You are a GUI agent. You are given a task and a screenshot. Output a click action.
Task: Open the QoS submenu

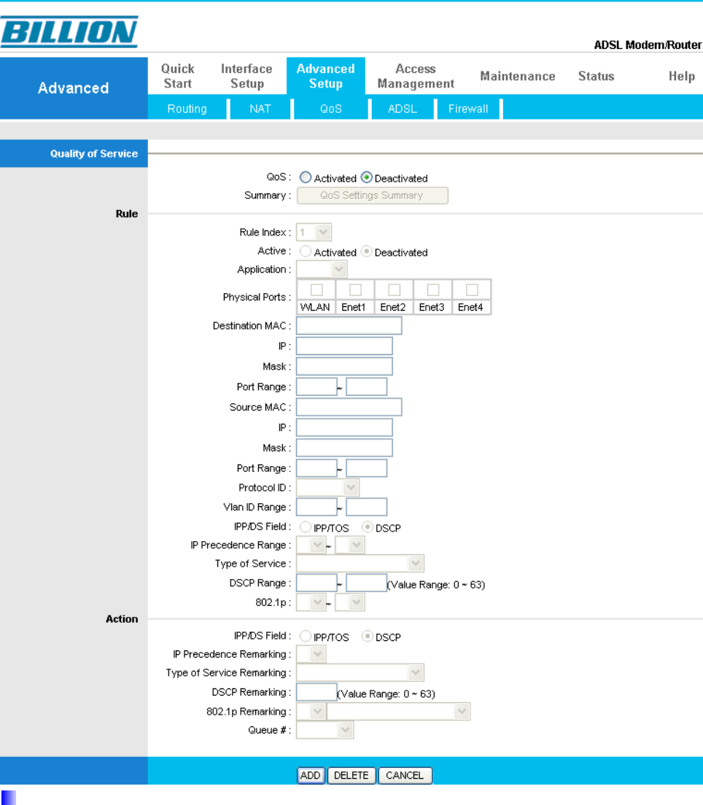pos(330,109)
